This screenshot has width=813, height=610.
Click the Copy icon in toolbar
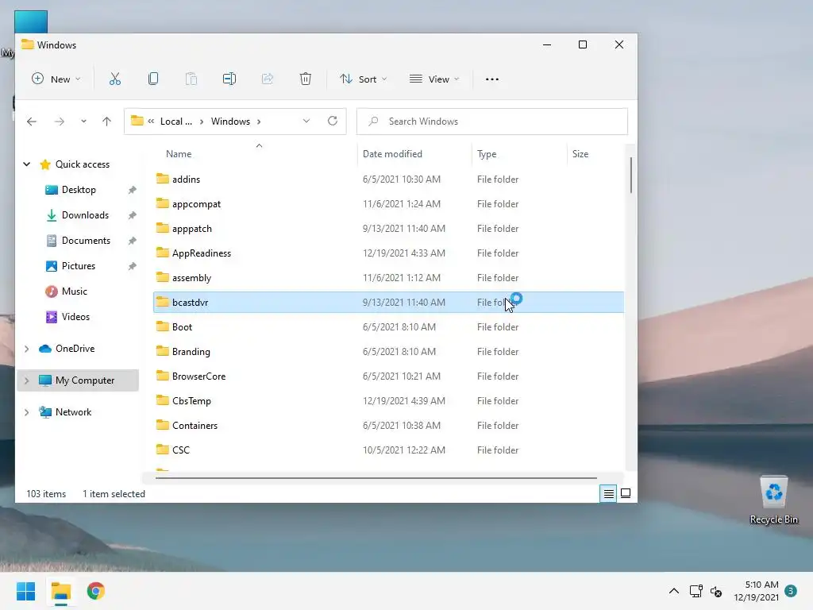(153, 79)
